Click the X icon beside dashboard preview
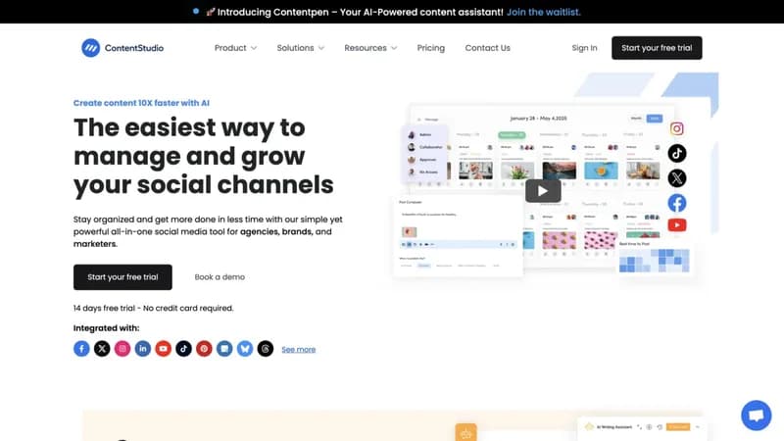 [x=677, y=178]
